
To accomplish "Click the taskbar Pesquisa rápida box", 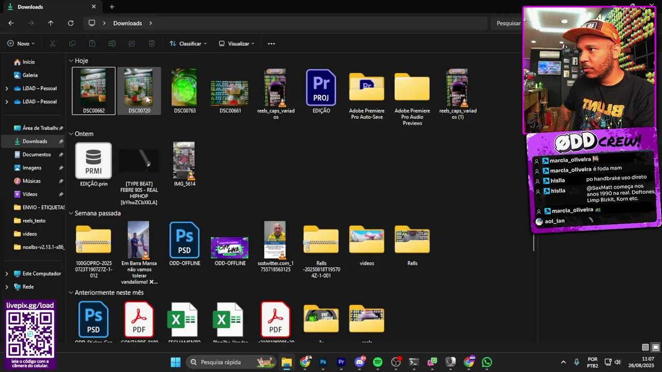I will pyautogui.click(x=230, y=362).
